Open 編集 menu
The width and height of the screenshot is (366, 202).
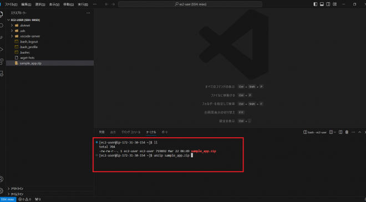(26, 4)
